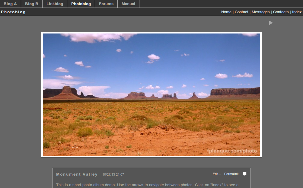Open the Blog A tab
This screenshot has width=303, height=188.
[x=10, y=4]
